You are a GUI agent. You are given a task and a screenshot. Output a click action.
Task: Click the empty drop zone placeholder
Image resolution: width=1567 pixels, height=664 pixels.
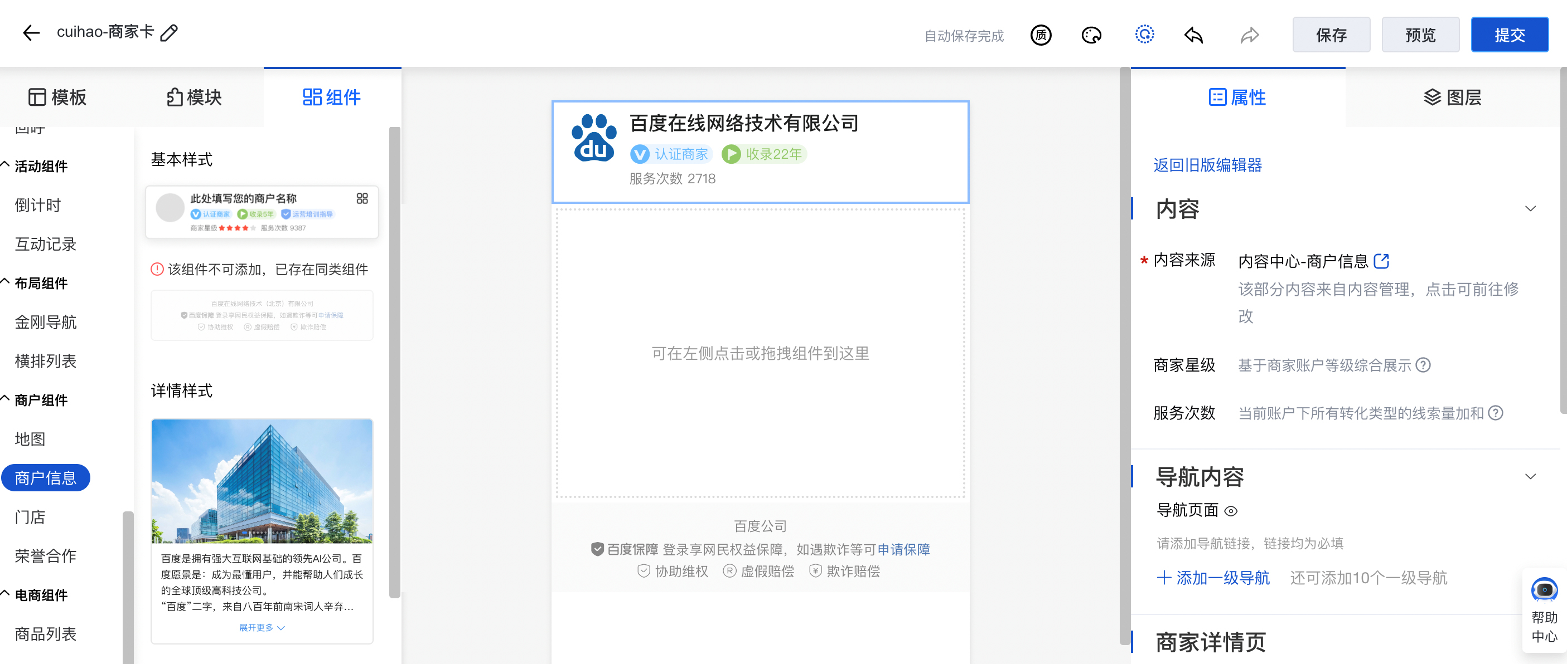[x=761, y=353]
